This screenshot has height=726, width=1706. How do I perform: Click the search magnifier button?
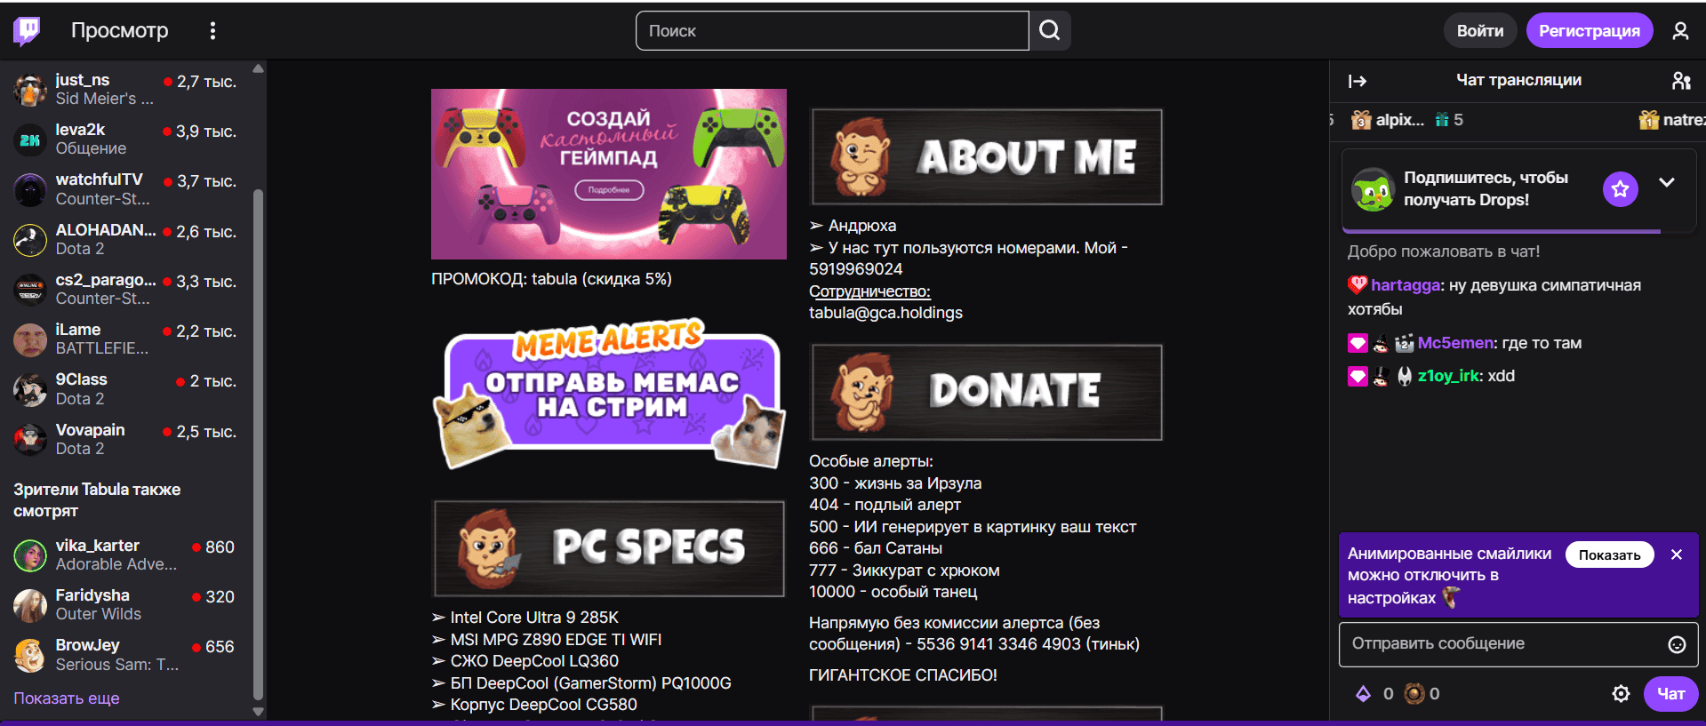1050,31
